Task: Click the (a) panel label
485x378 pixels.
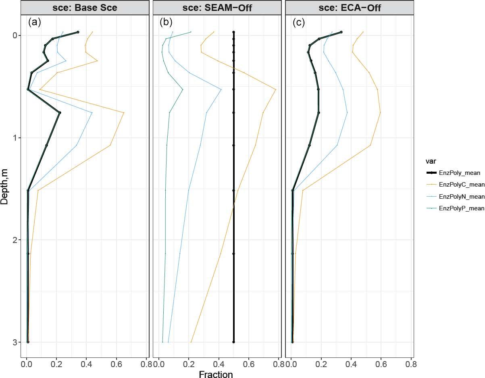Action: coord(34,23)
